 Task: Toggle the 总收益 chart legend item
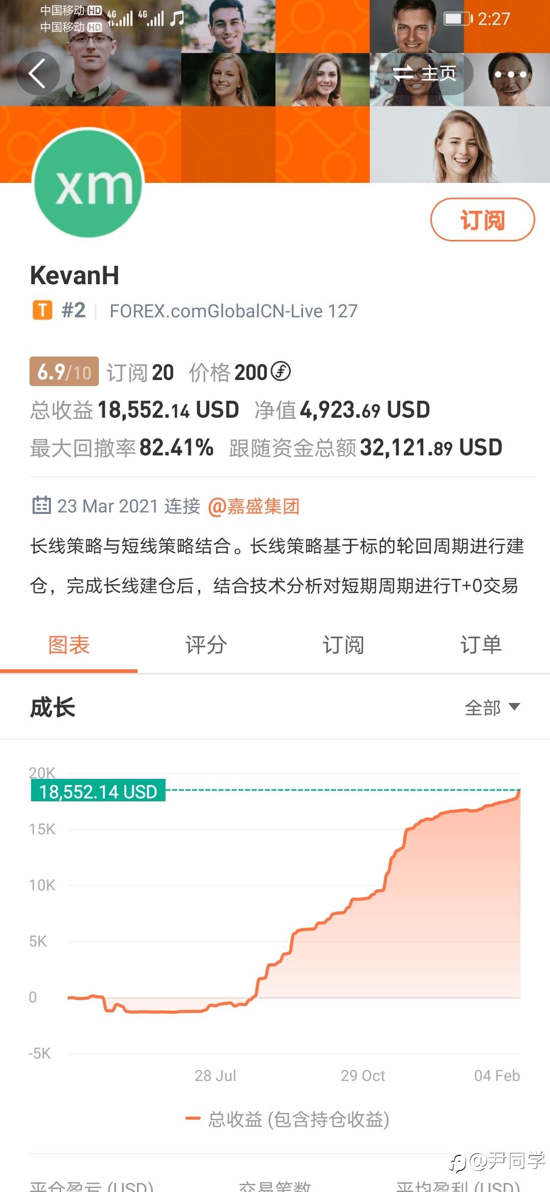point(288,1119)
